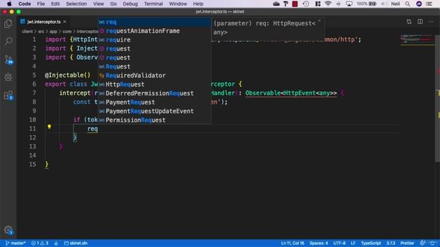Choose capitalized 'Request' suggestion
This screenshot has height=247, width=440.
(154, 67)
